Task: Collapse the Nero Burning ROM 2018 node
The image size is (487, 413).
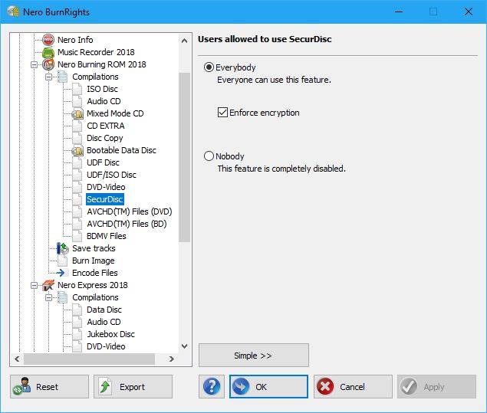Action: (x=35, y=64)
